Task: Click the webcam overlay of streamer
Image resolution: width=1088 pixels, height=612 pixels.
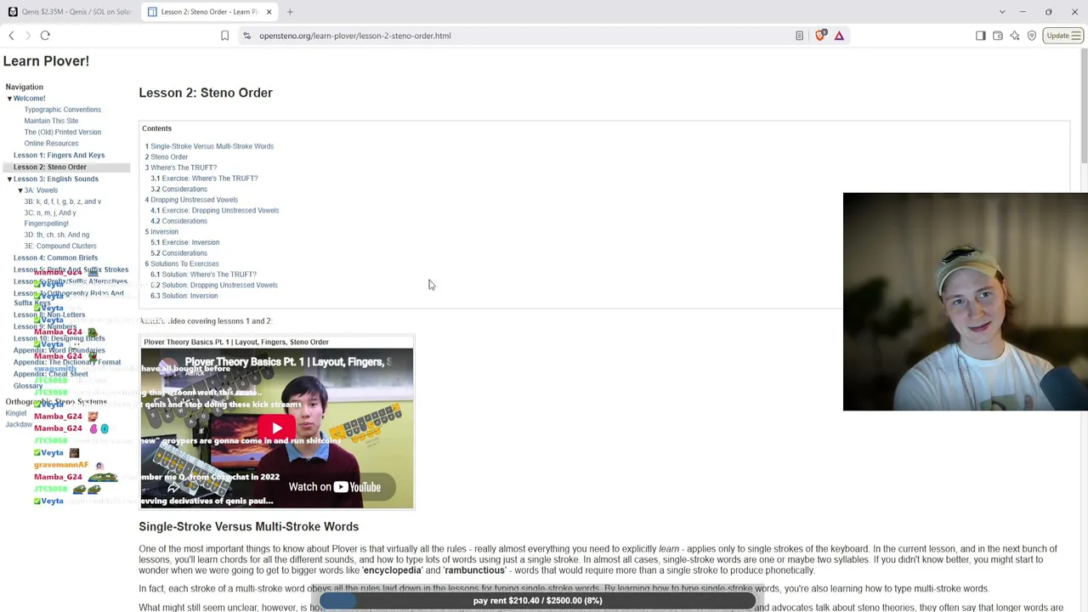Action: 965,302
